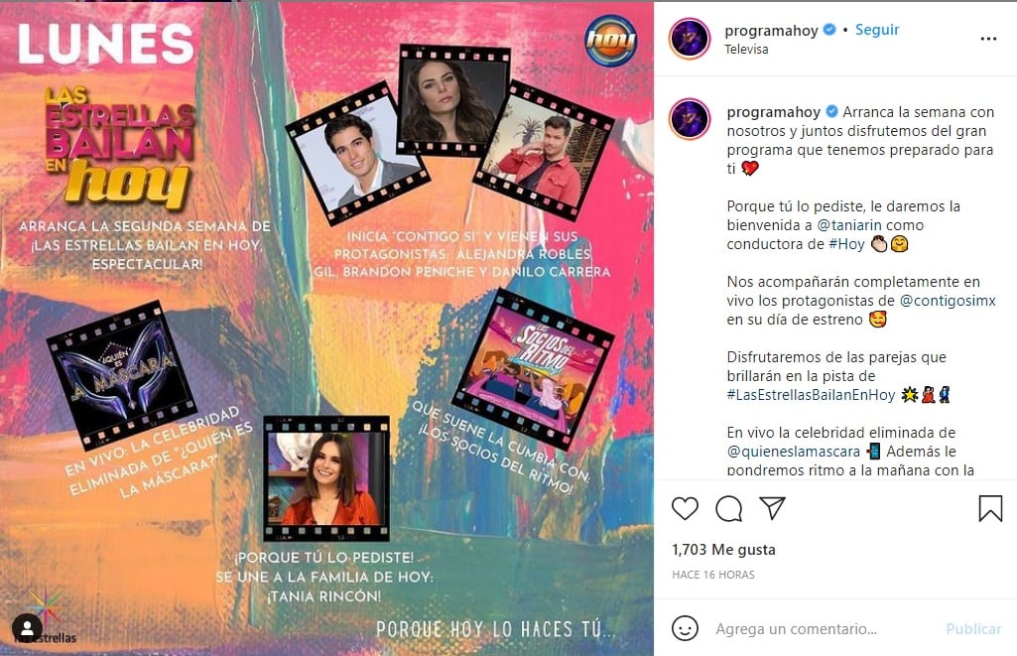Click the HACE 16 HORAS timestamp
This screenshot has width=1017, height=656.
[x=712, y=575]
